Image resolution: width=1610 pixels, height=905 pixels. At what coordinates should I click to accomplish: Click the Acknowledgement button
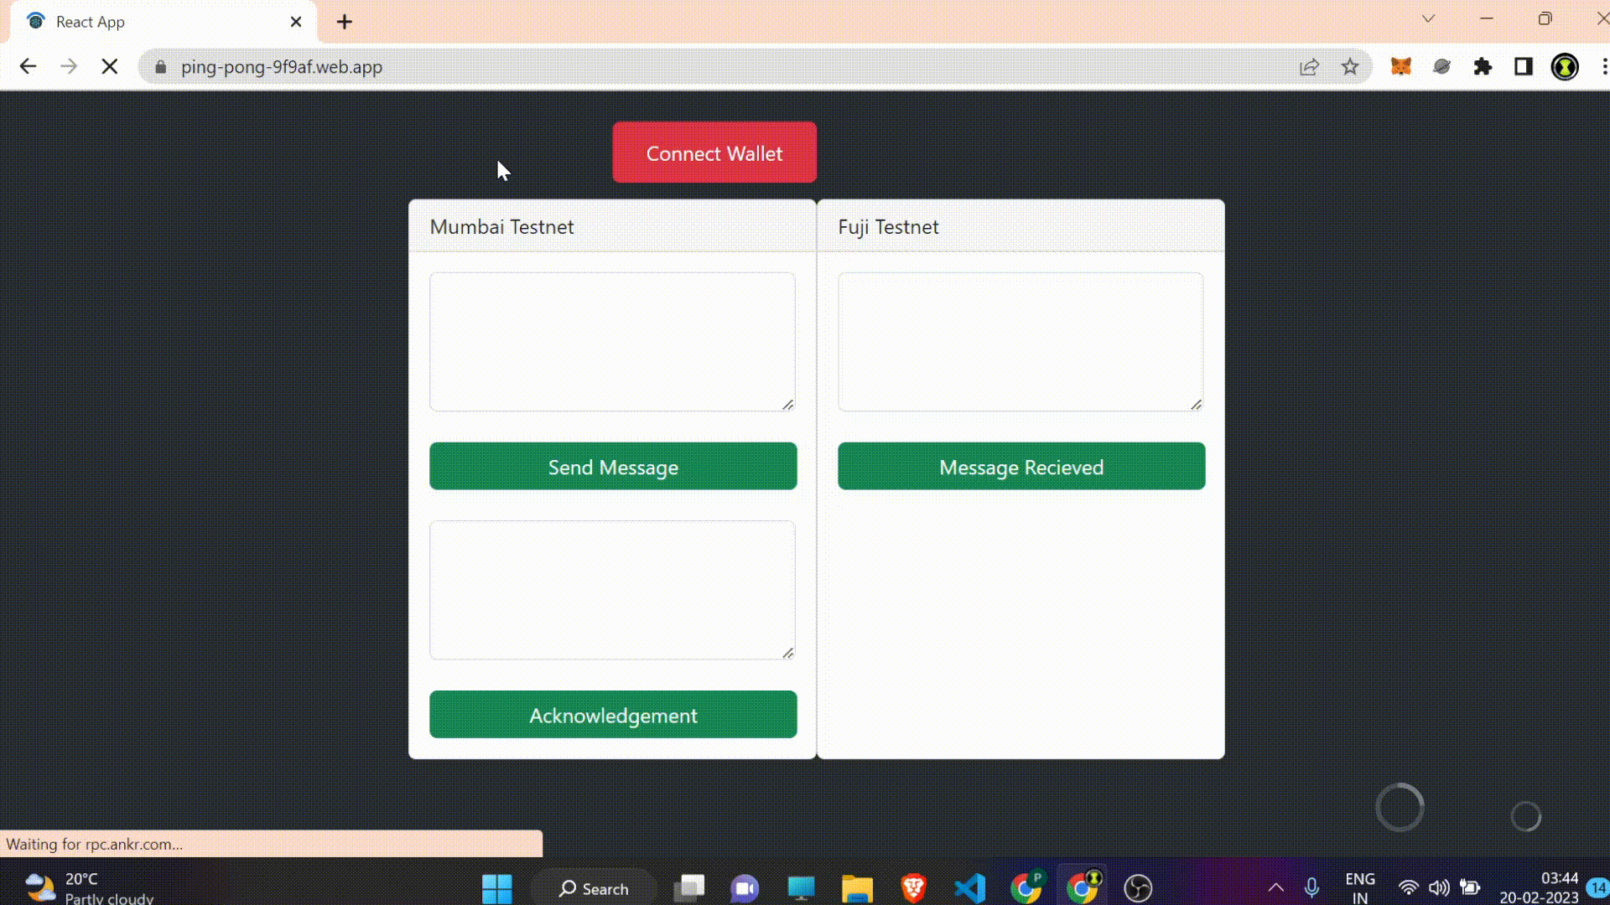click(x=613, y=715)
